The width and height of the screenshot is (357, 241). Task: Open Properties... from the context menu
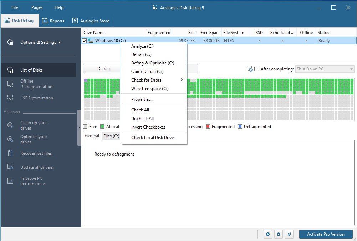pyautogui.click(x=153, y=99)
